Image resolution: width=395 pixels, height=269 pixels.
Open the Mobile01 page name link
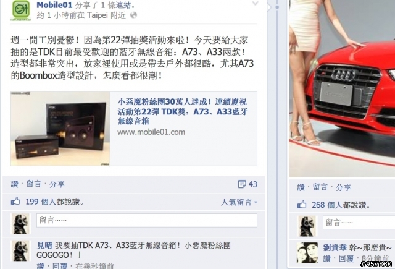point(54,4)
